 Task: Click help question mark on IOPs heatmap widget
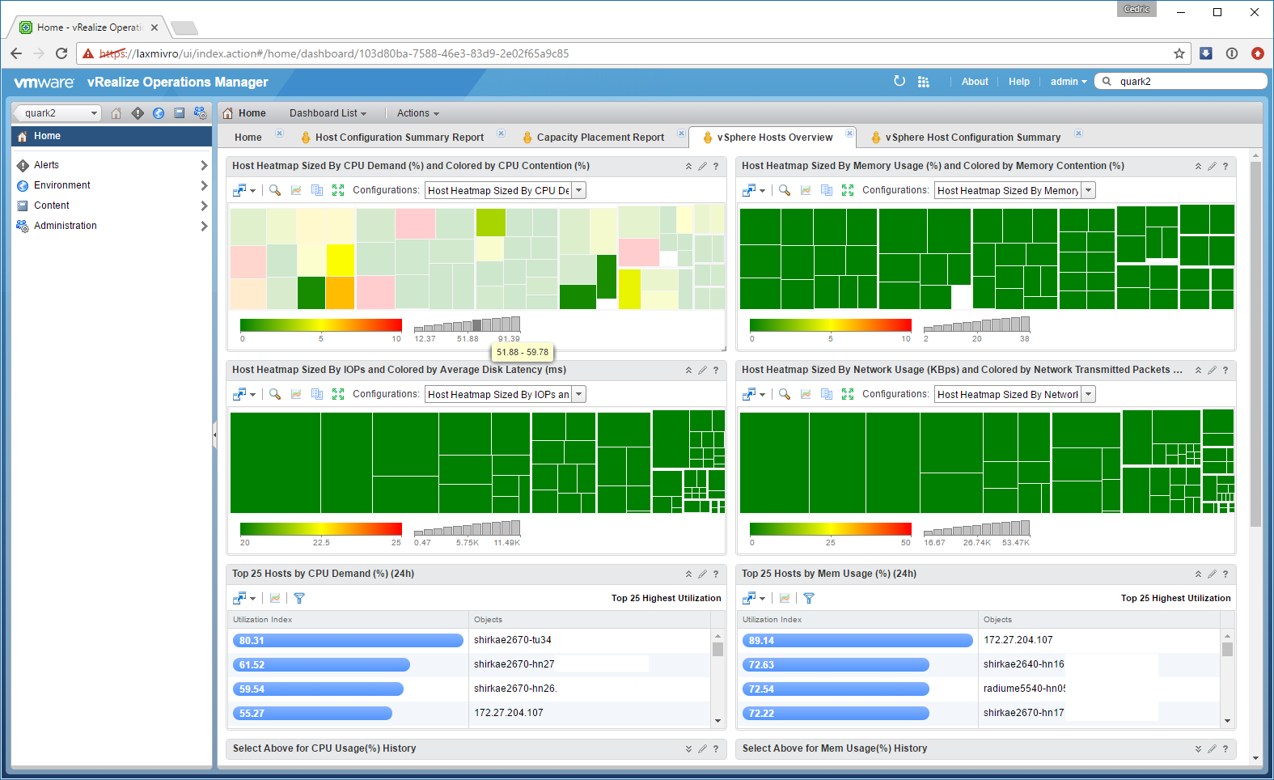click(x=716, y=370)
